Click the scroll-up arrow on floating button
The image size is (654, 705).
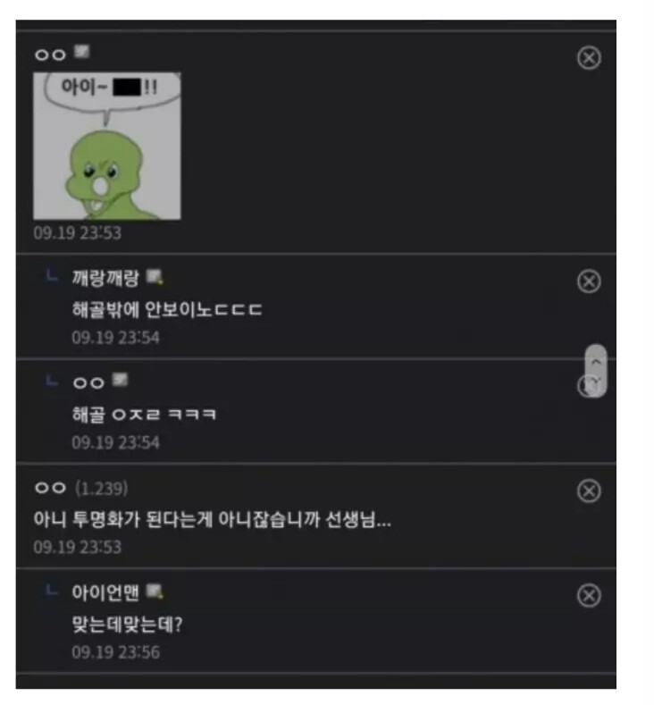point(596,361)
